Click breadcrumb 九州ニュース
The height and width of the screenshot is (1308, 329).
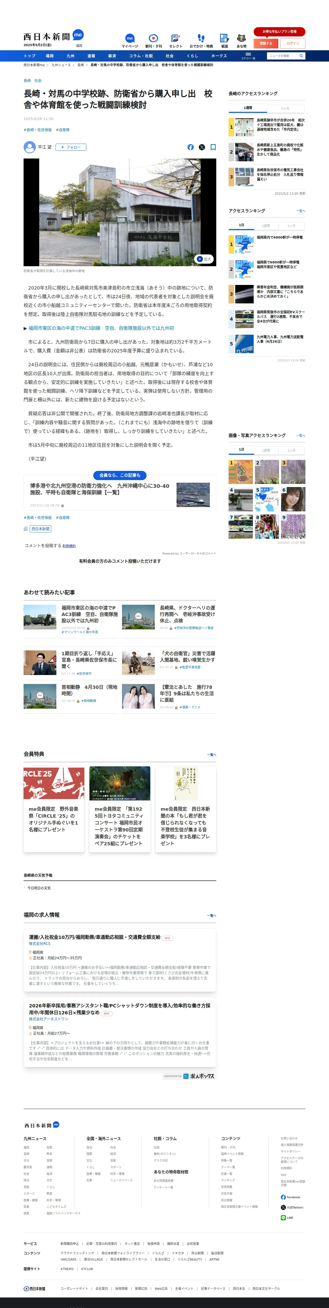tap(61, 65)
